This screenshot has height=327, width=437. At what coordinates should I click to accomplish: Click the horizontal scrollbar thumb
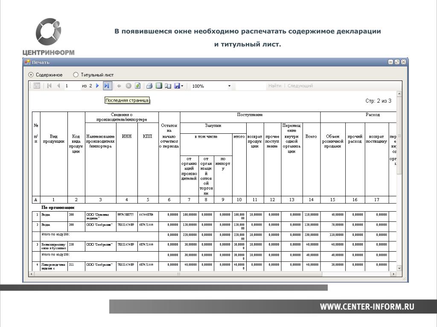178,274
